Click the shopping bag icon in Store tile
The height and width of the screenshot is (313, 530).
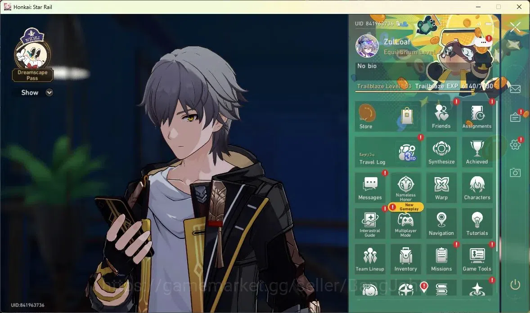coord(407,116)
